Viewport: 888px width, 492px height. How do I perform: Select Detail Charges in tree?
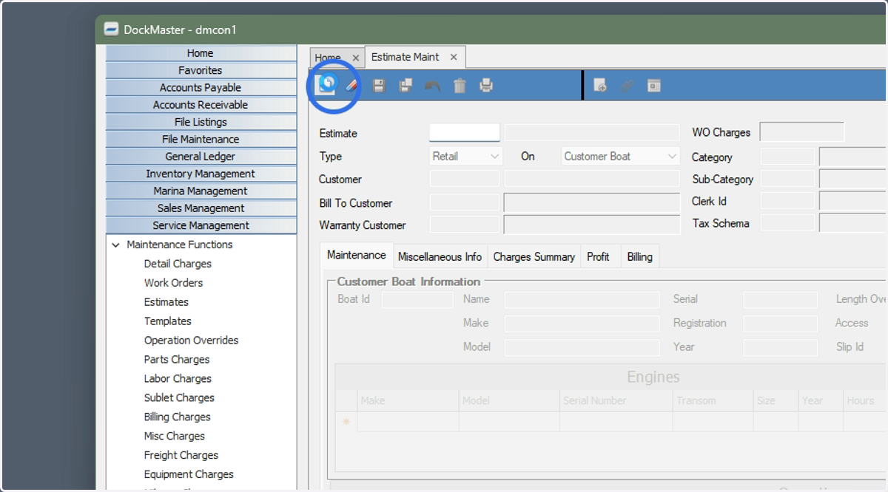tap(178, 264)
